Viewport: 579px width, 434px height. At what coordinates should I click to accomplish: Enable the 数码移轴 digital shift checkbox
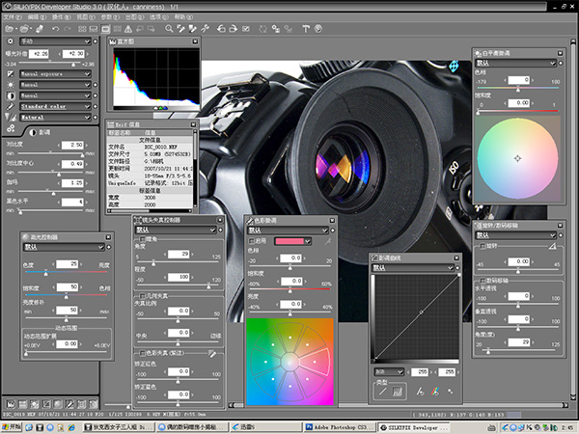click(x=482, y=281)
